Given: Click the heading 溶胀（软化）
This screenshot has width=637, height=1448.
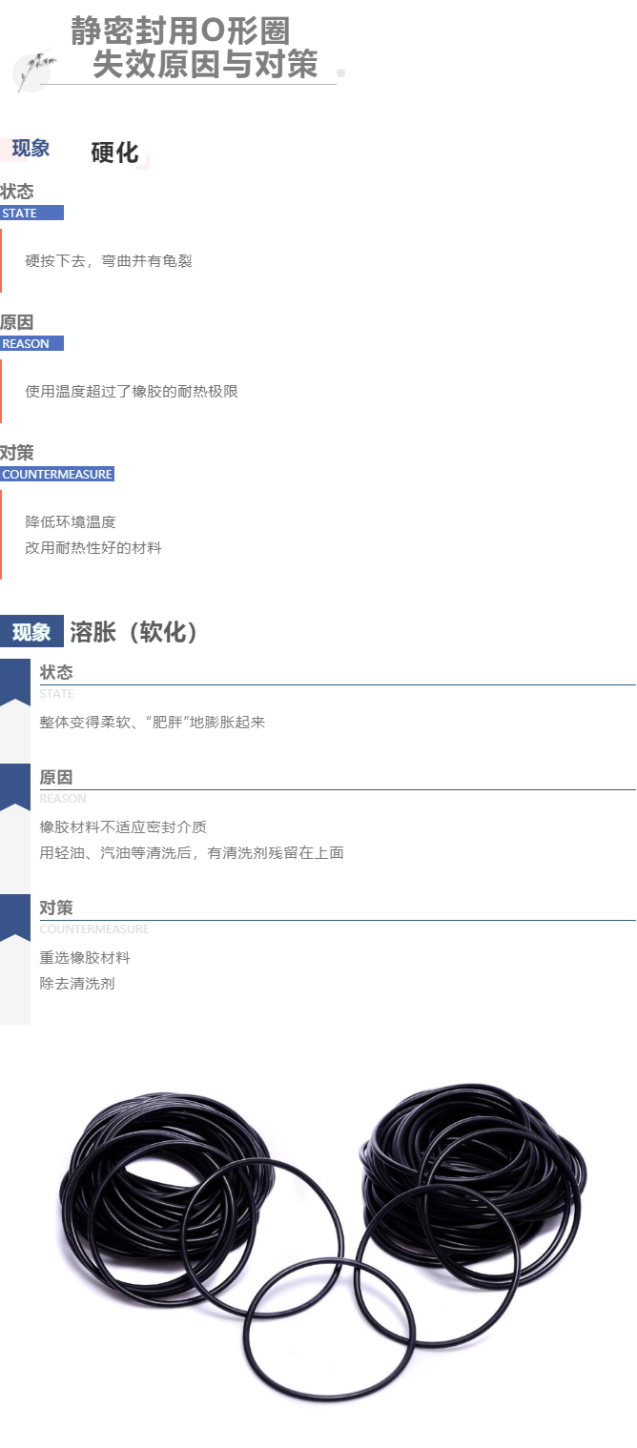Looking at the screenshot, I should click(x=135, y=632).
